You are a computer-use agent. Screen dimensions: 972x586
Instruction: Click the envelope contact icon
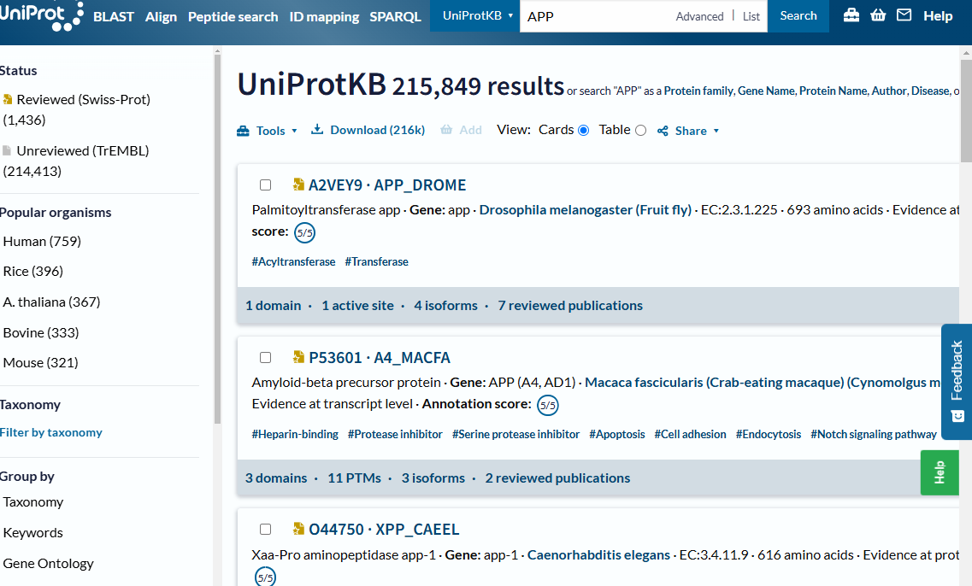(x=904, y=15)
